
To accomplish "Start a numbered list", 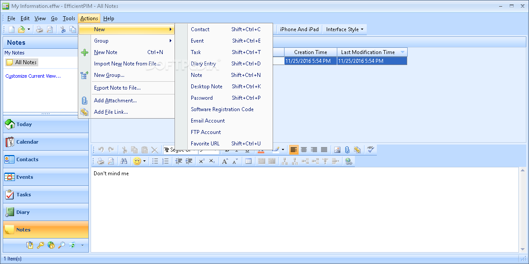I will [165, 161].
